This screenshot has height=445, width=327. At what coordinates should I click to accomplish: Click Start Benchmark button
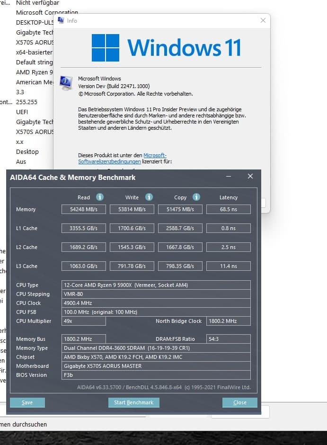[133, 402]
